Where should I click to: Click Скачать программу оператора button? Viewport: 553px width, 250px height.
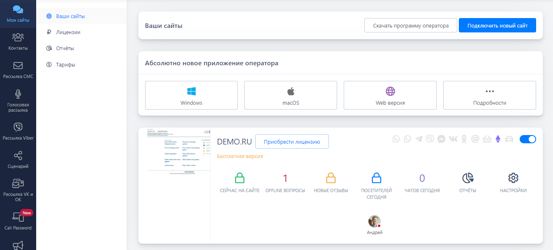point(410,25)
